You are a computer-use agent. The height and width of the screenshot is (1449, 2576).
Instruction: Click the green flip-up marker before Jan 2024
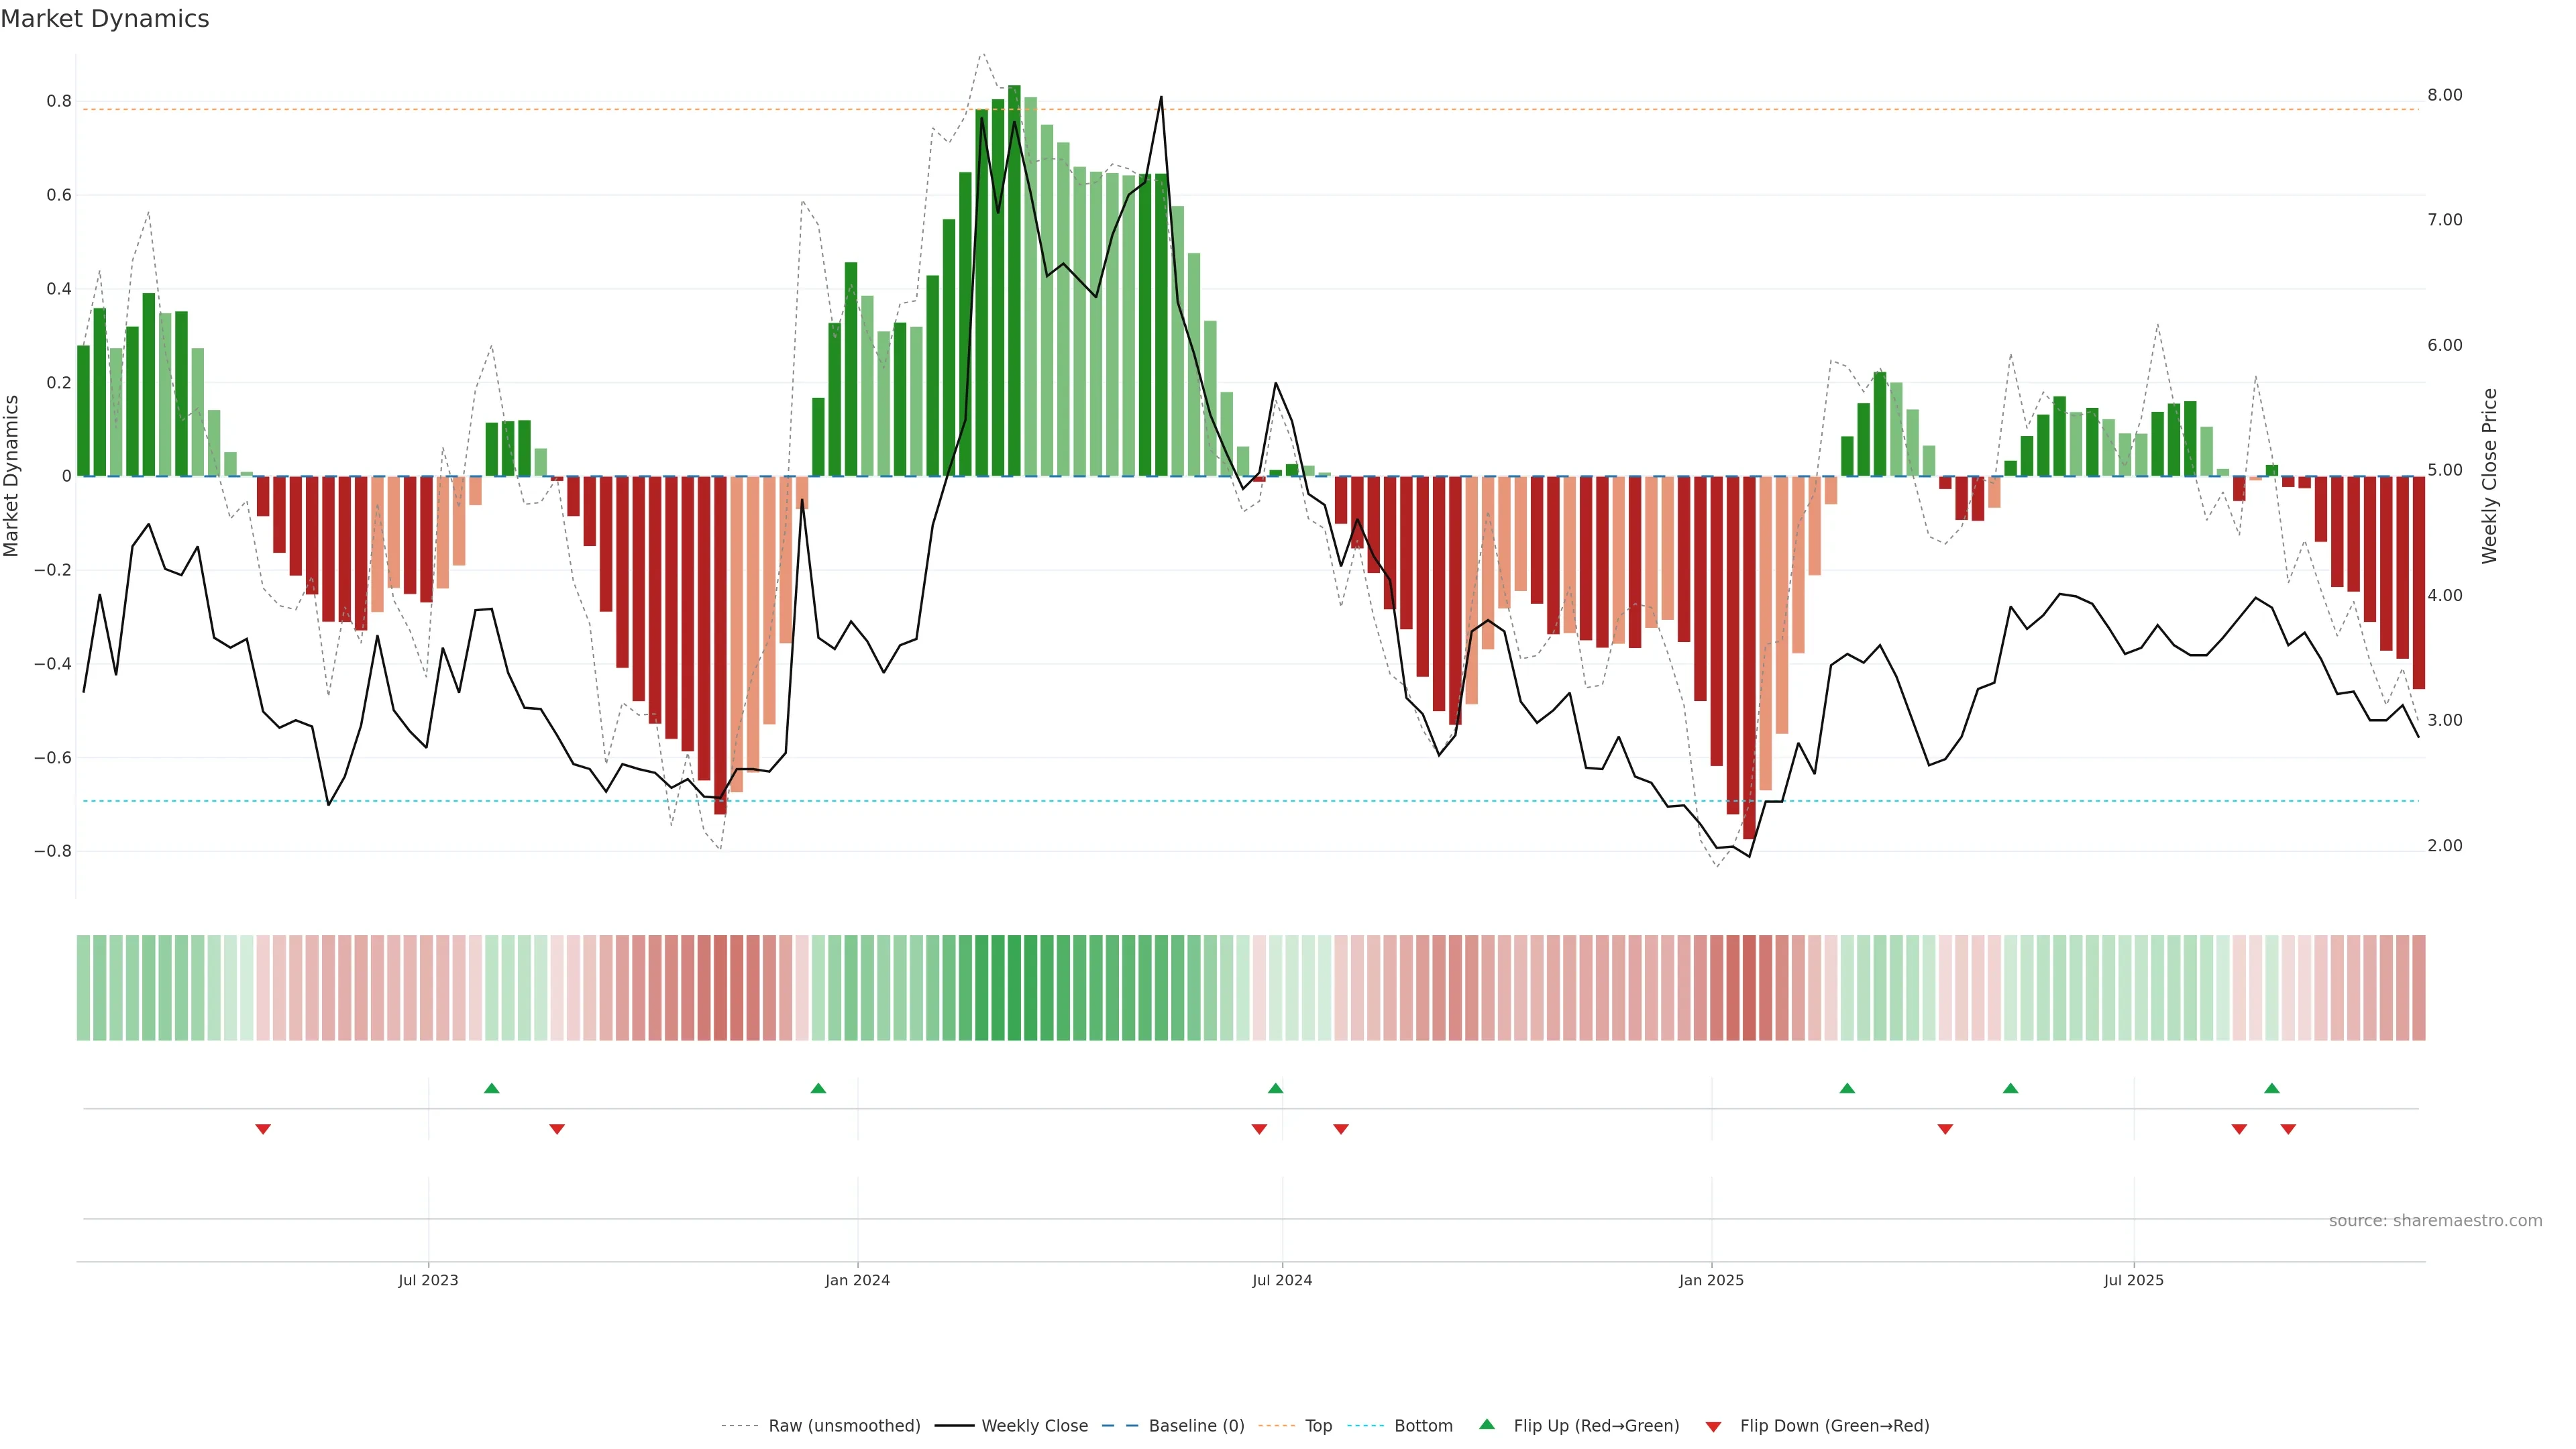[818, 1088]
